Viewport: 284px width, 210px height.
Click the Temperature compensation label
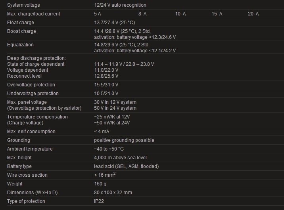pos(37,117)
